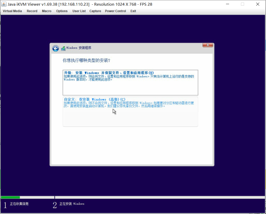Open the Record menu
The width and height of the screenshot is (266, 214).
[x=32, y=11]
